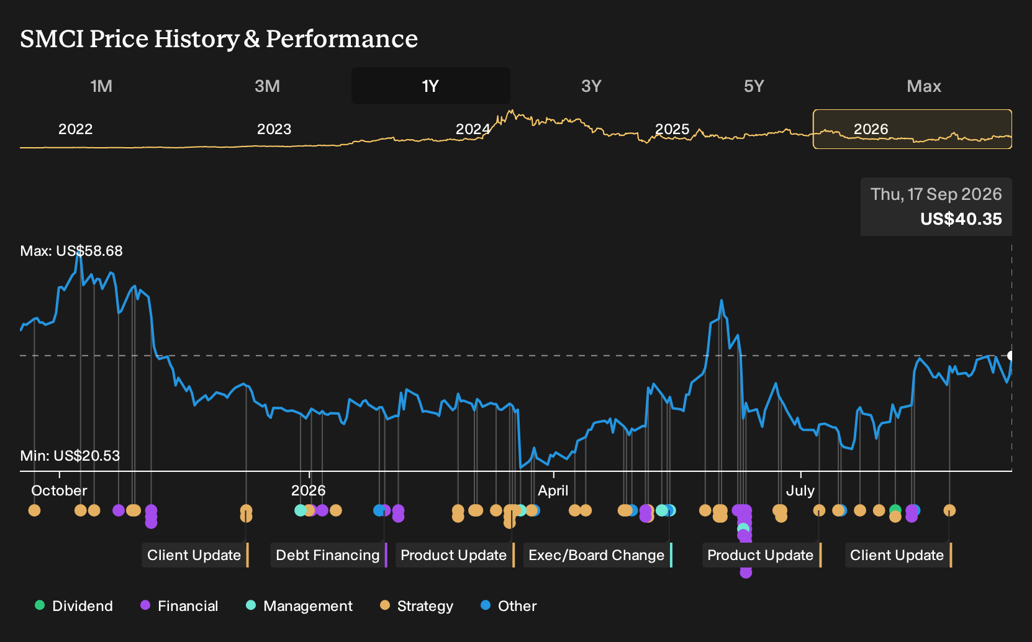Click the April axis label
Viewport: 1032px width, 642px height.
(553, 491)
